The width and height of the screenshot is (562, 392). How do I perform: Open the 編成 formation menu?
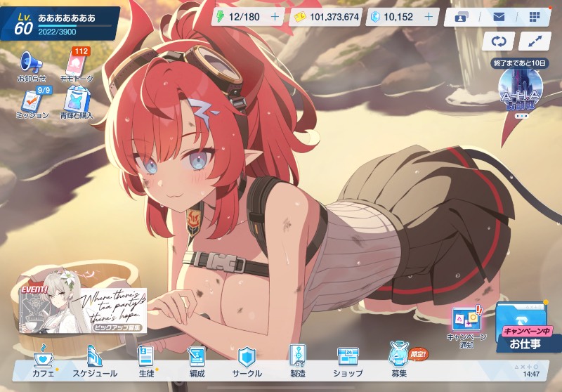[197, 361]
